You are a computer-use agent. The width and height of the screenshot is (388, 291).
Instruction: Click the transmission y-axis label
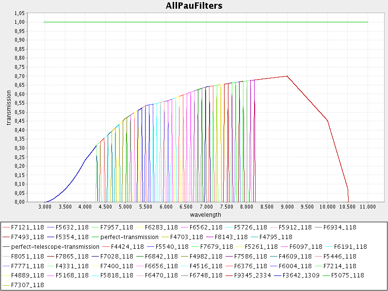[x=9, y=112]
